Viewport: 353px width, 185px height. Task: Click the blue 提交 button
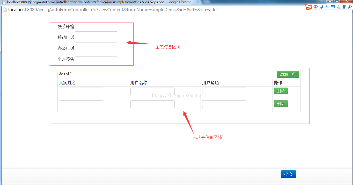click(x=289, y=174)
